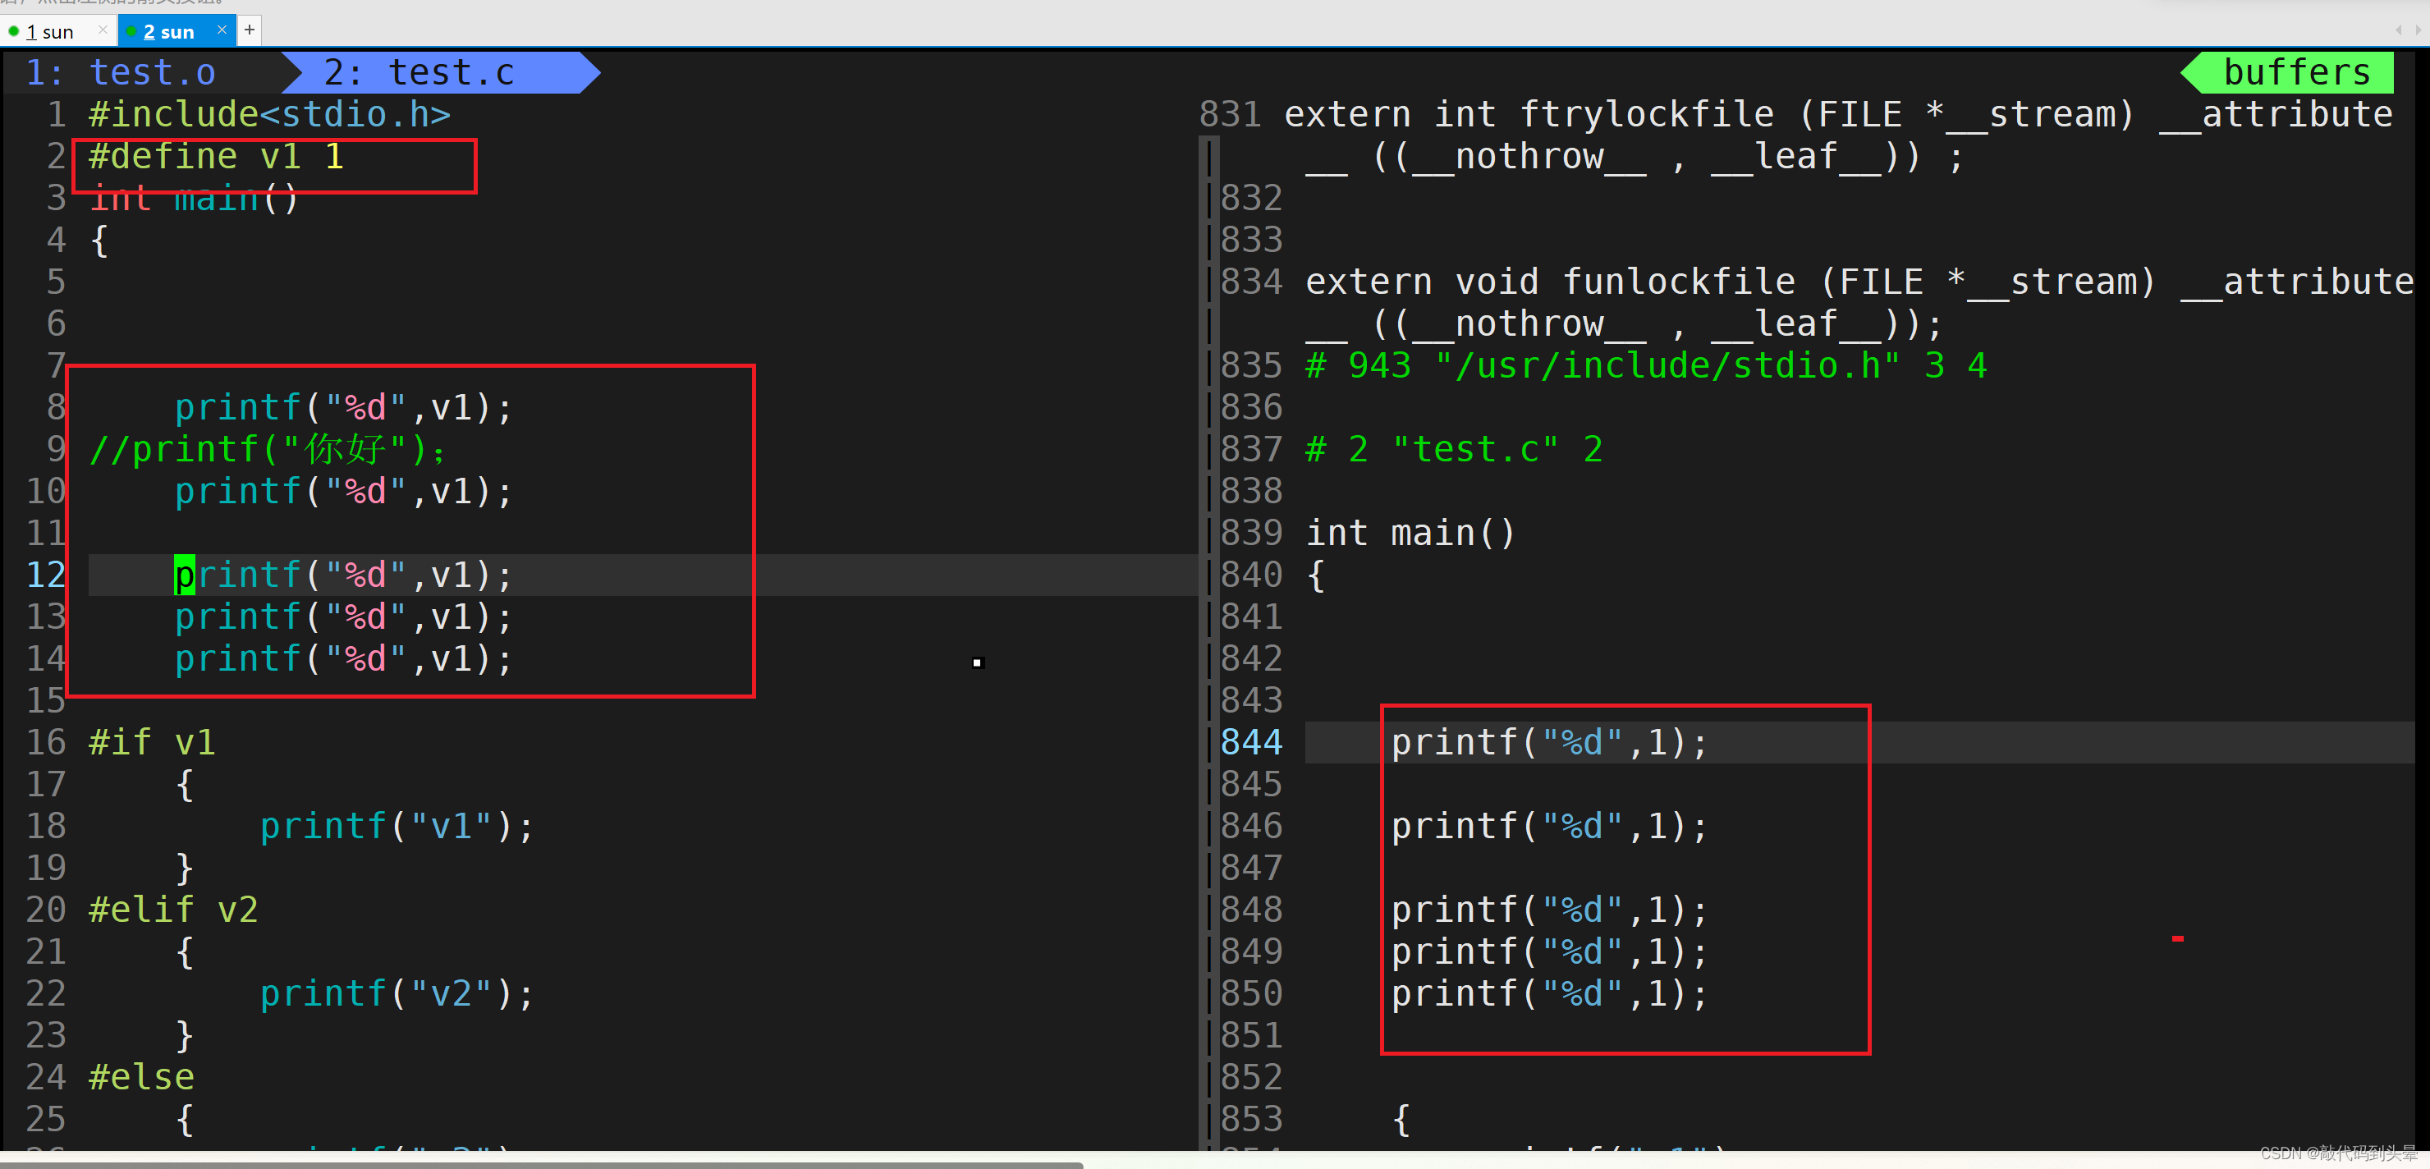Click 'extern void funlockfile' declaration
This screenshot has width=2430, height=1169.
pyautogui.click(x=1859, y=303)
